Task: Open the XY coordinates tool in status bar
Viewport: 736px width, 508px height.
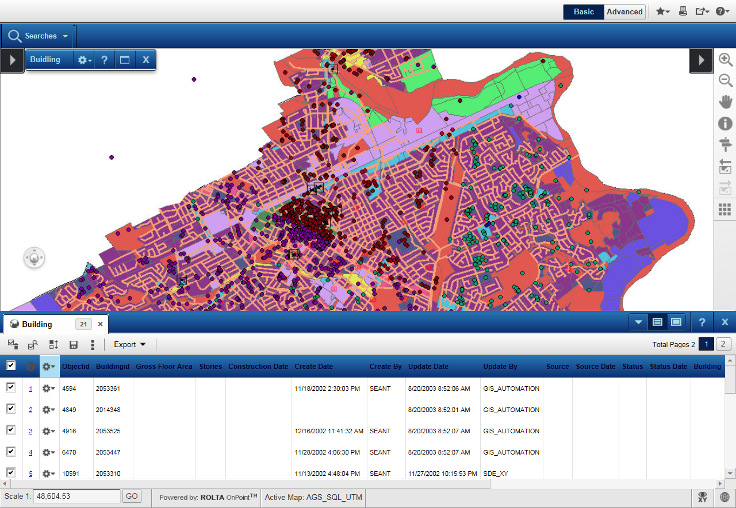Action: (702, 497)
